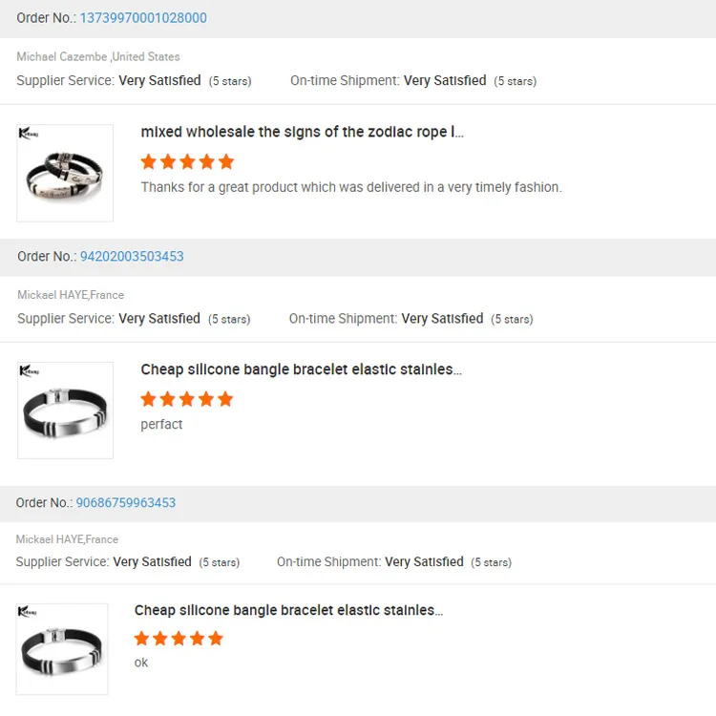716x716 pixels.
Task: Click the second silicone bangle bracelet thumbnail
Action: (65, 411)
